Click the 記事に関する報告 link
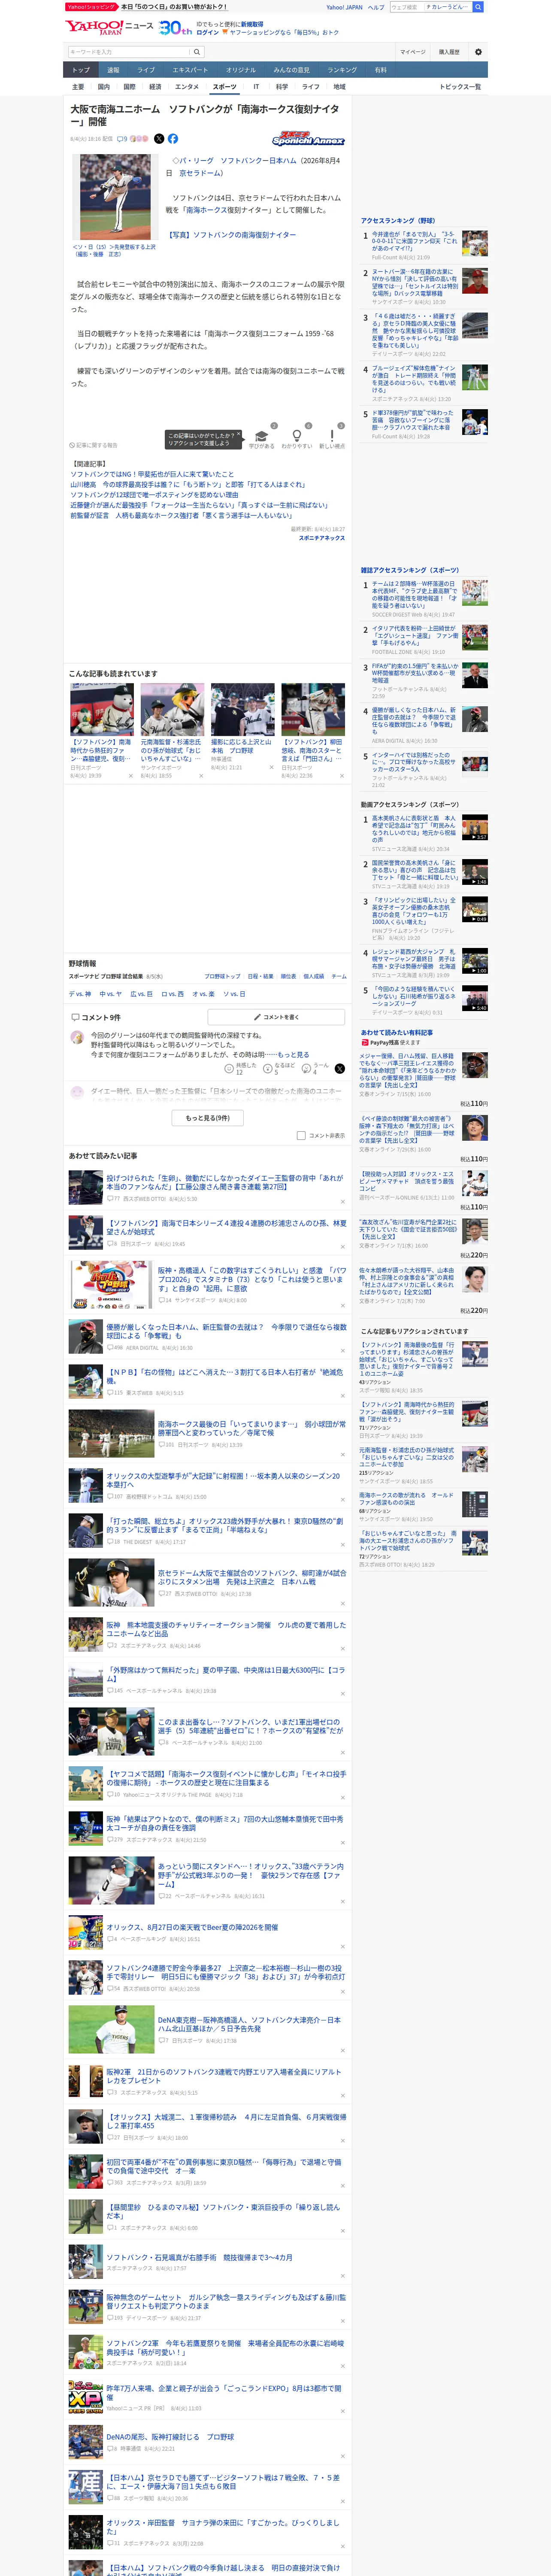551x2576 pixels. 94,445
